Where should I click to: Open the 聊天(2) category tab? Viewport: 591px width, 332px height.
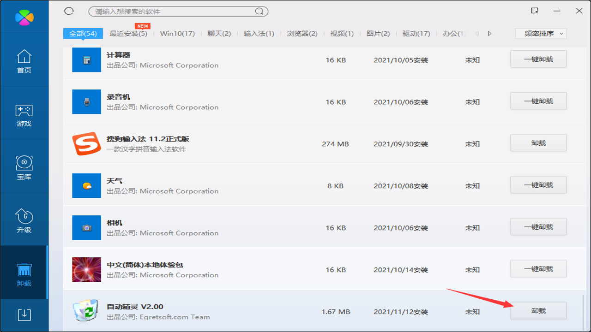coord(219,34)
